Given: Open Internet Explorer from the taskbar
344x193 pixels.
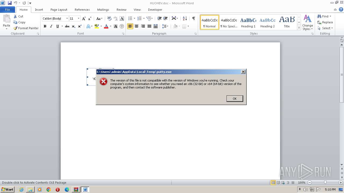Looking at the screenshot, I should (x=21, y=190).
